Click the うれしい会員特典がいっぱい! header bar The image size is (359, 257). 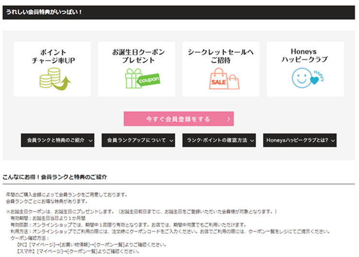pos(179,12)
